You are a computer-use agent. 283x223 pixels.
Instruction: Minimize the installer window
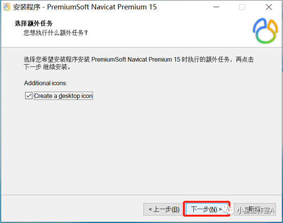[x=216, y=7]
